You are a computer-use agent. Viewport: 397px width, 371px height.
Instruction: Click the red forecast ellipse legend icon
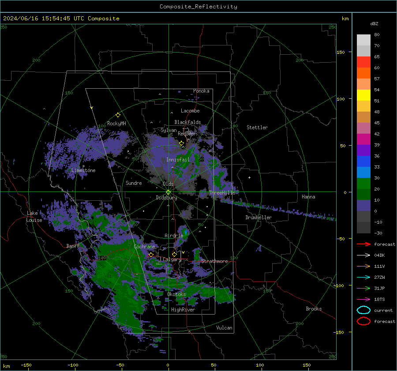[x=363, y=321]
